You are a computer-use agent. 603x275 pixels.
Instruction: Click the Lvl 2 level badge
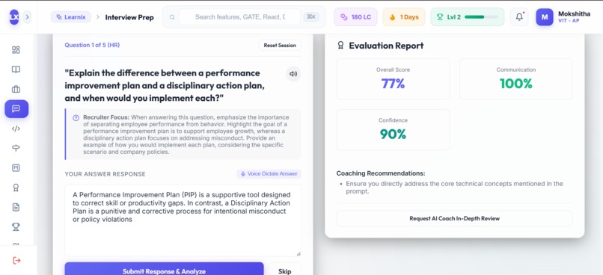[x=468, y=17]
